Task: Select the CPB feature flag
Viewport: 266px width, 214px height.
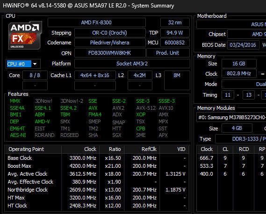Action: coord(141,128)
